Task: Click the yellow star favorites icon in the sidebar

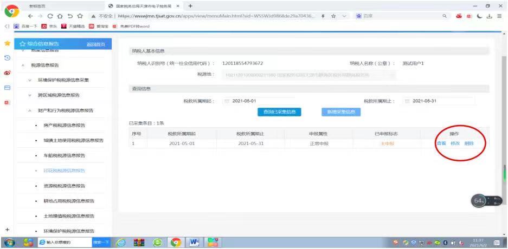Action: tap(7, 43)
